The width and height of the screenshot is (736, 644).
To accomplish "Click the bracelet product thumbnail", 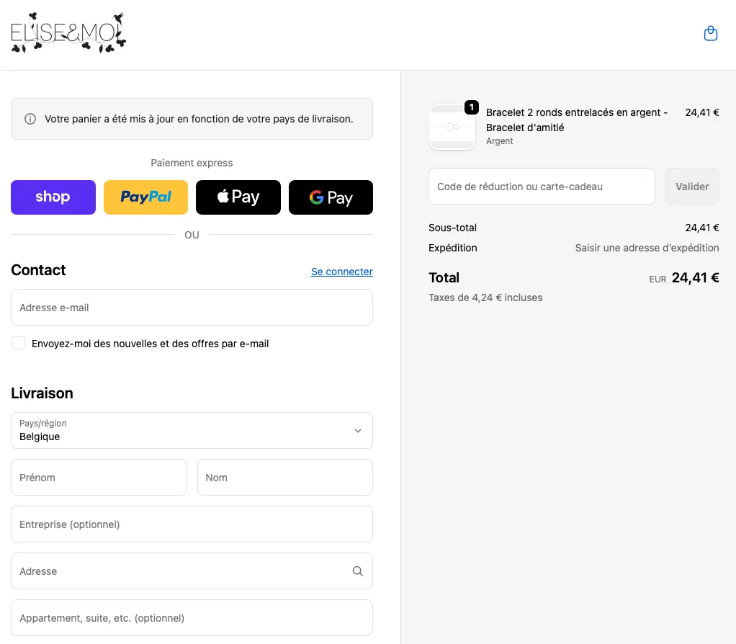I will click(x=452, y=127).
